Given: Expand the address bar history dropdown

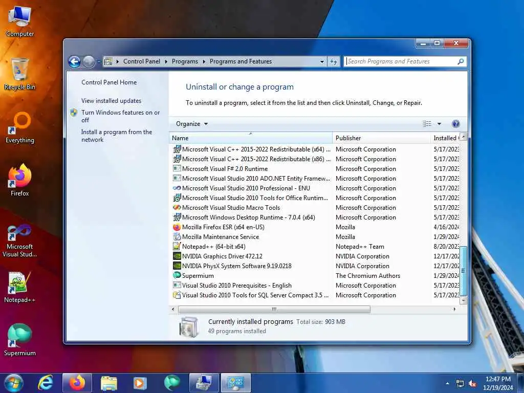Looking at the screenshot, I should click(322, 62).
